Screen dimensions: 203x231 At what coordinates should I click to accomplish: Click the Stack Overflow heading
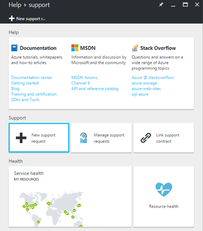158,48
